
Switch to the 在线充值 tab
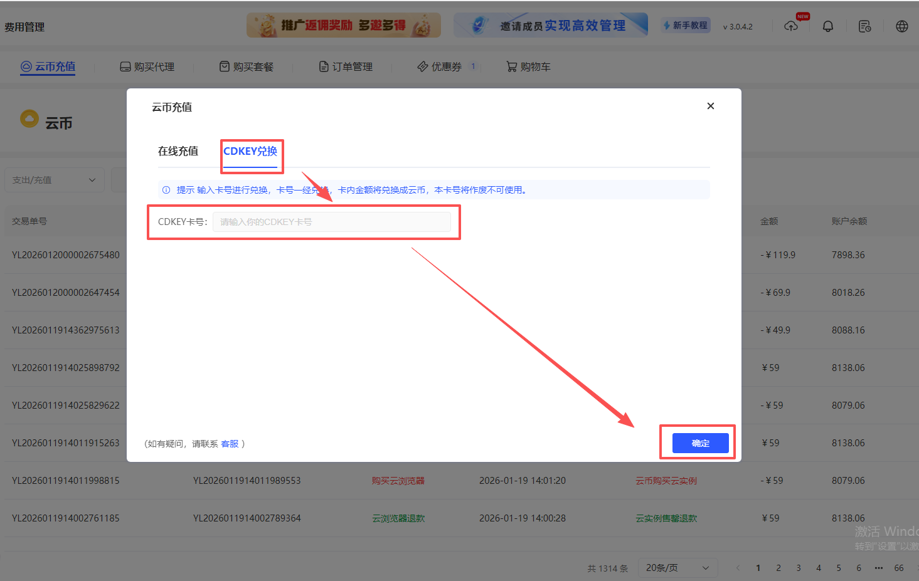tap(178, 151)
